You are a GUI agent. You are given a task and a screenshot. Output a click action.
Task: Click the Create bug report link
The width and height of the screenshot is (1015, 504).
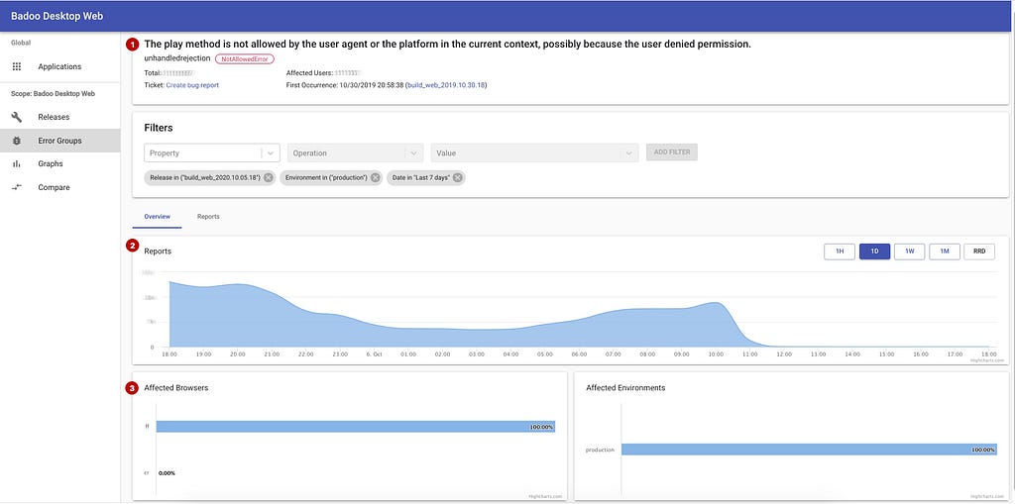pyautogui.click(x=193, y=85)
